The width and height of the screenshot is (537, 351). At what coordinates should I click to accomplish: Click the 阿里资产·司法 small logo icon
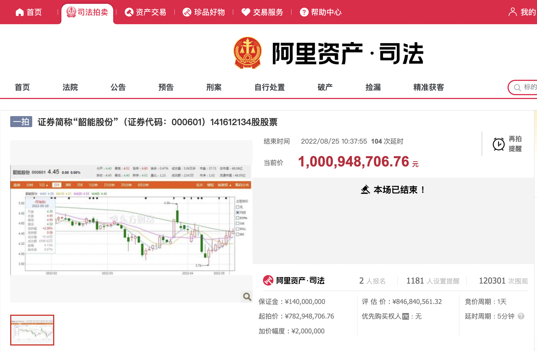click(268, 281)
